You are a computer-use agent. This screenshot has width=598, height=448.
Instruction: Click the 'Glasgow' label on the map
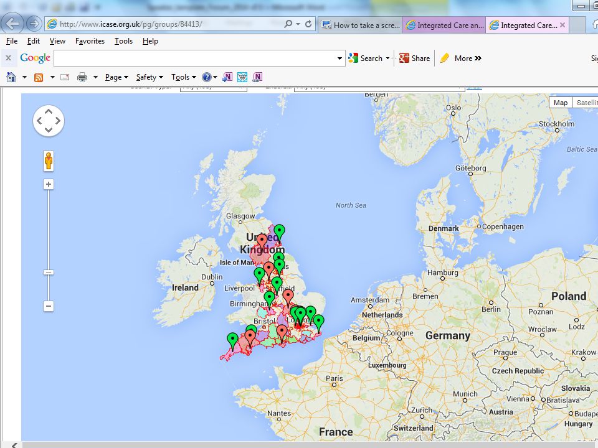[x=240, y=216]
